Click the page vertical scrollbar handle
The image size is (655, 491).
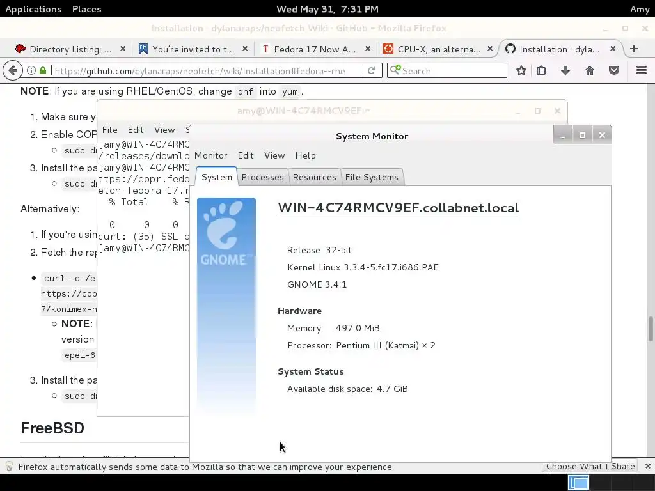[x=651, y=329]
